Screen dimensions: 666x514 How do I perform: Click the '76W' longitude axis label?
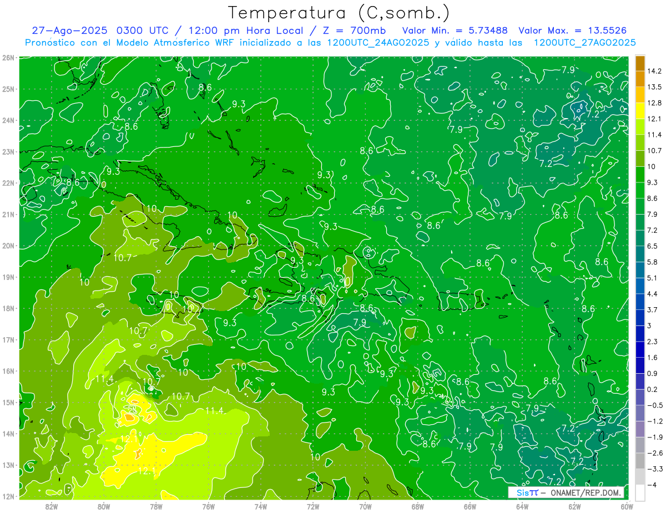209,506
